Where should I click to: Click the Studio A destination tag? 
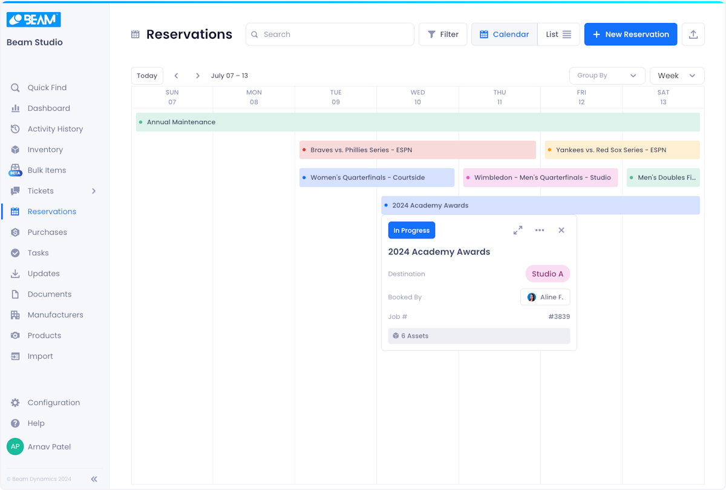click(x=548, y=274)
